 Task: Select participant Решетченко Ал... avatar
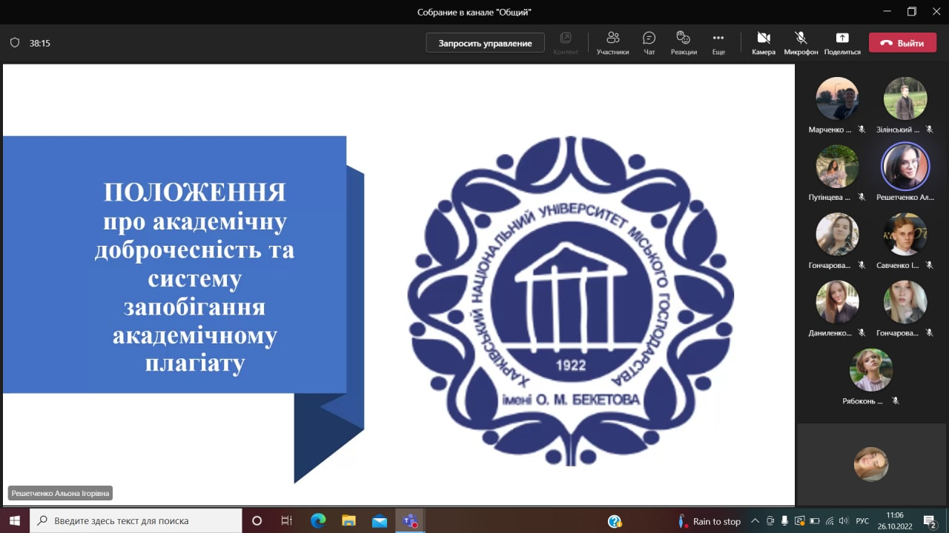click(x=905, y=167)
